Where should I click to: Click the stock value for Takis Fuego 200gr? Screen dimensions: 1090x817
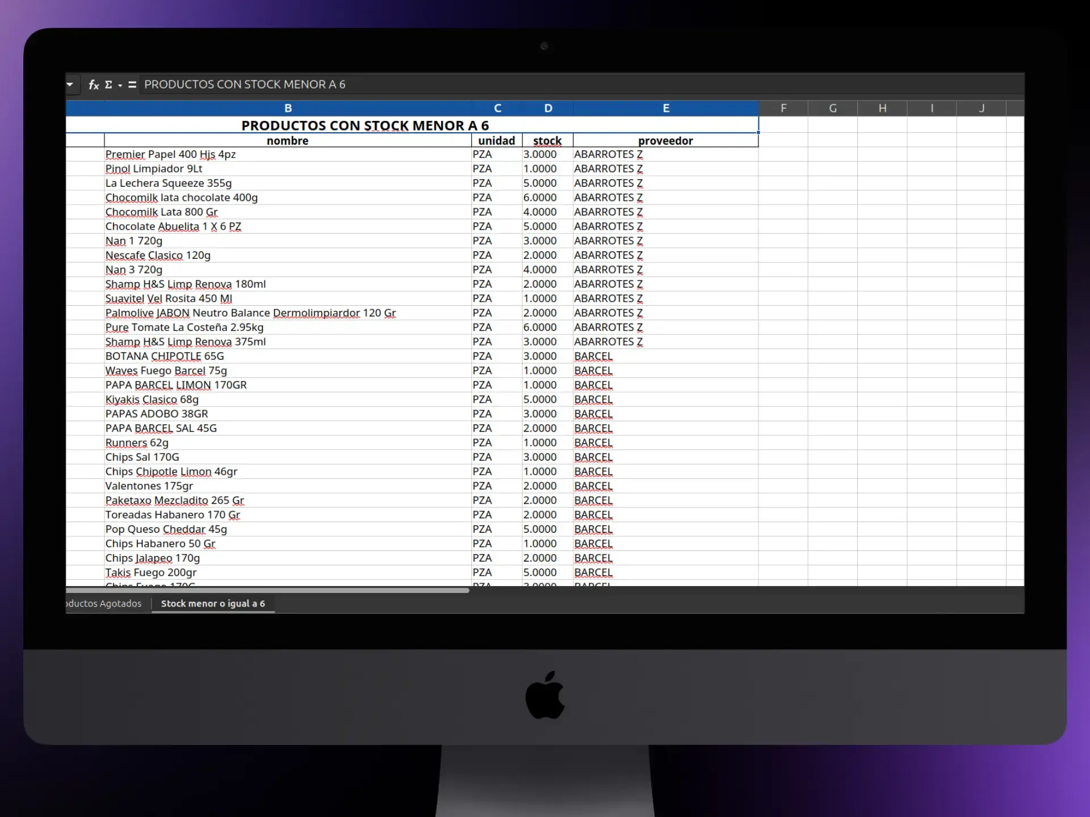[x=548, y=573]
